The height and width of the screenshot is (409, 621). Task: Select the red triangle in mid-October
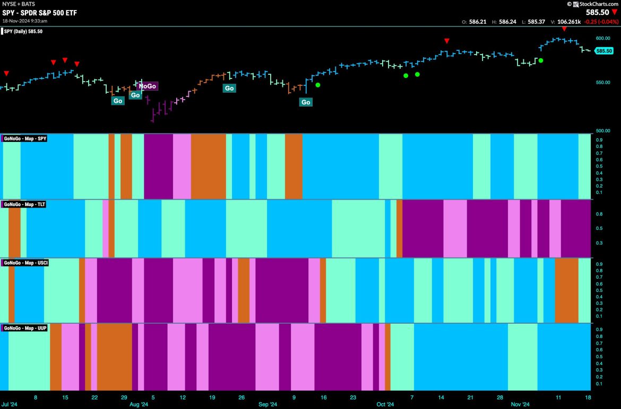pos(447,41)
